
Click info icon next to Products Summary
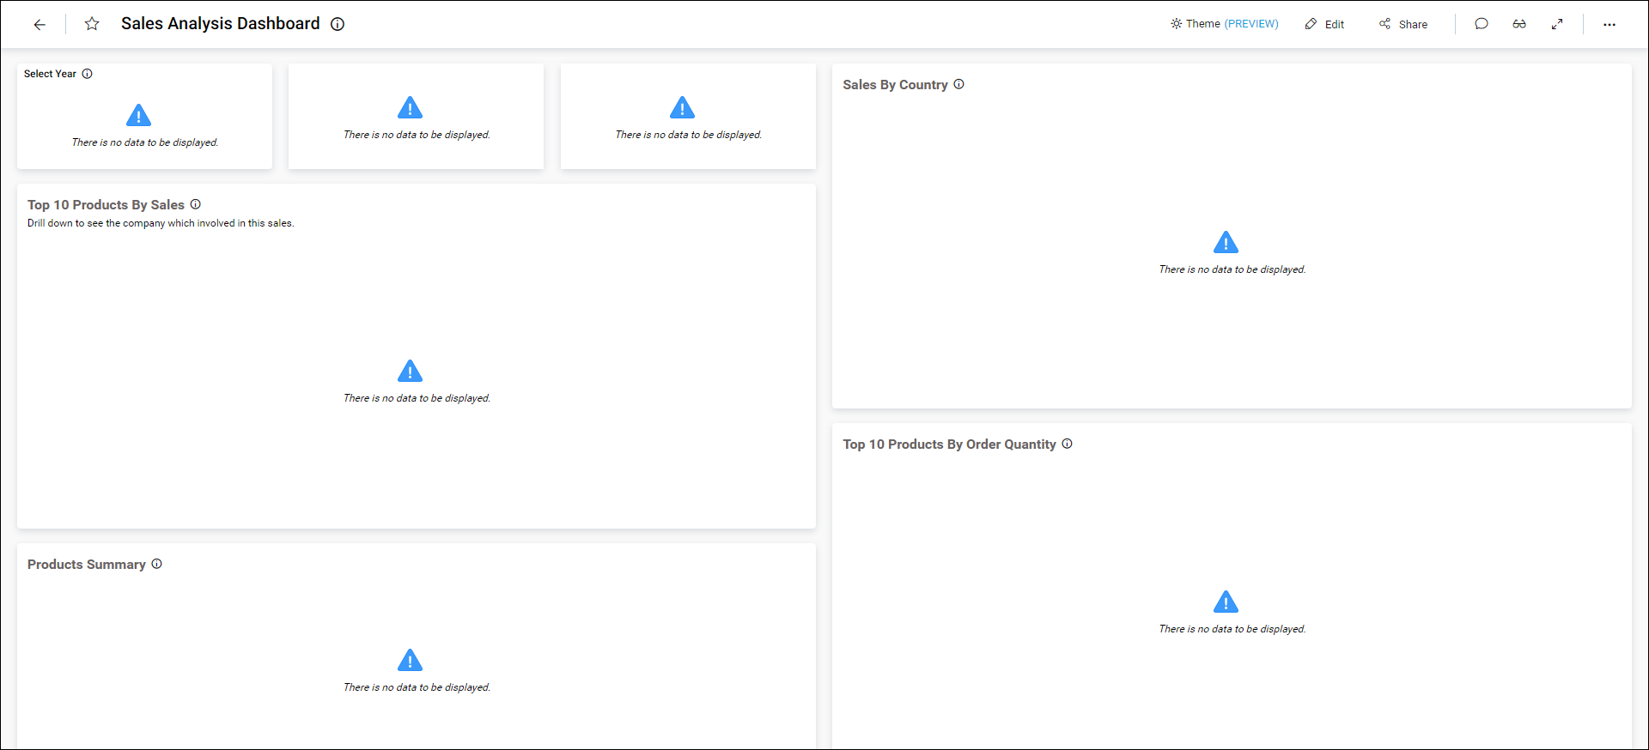[157, 564]
